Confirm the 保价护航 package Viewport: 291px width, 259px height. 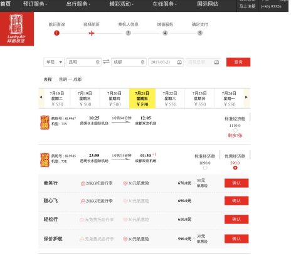236,239
